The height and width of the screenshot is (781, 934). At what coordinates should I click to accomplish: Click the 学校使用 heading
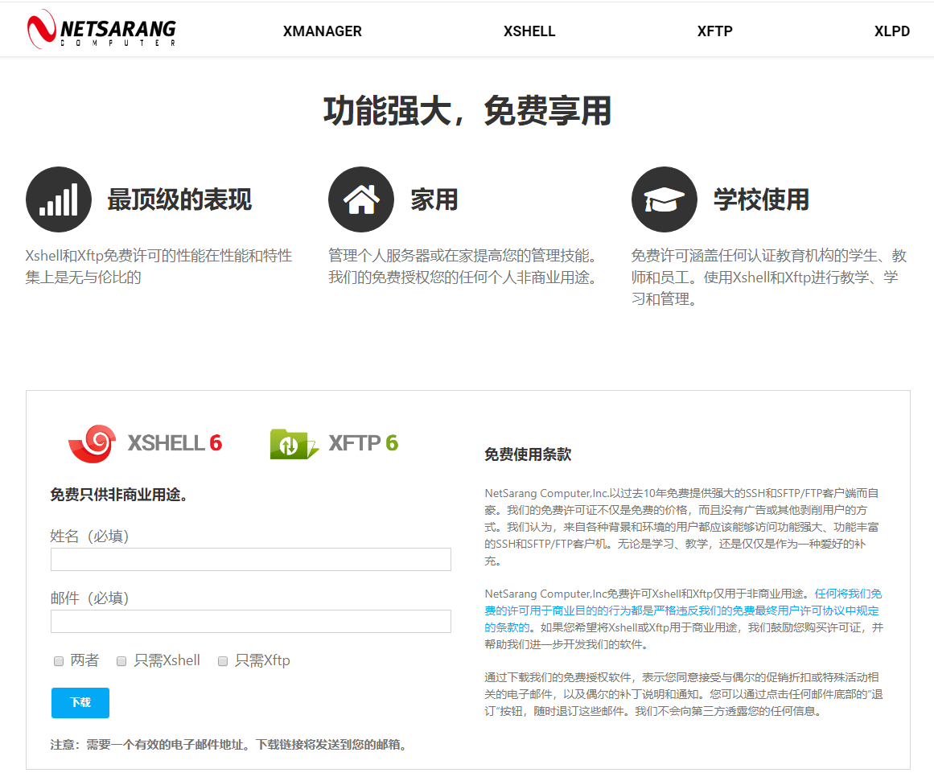coord(761,199)
